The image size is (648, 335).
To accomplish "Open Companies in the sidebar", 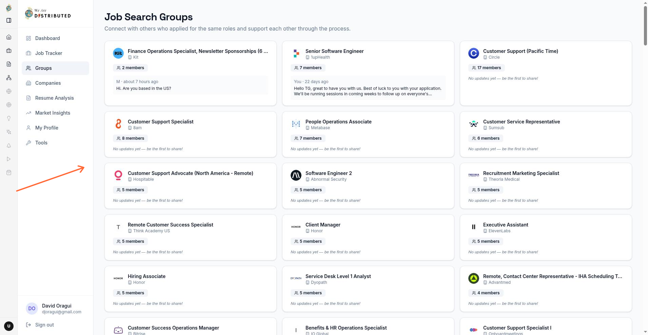I will click(x=55, y=83).
